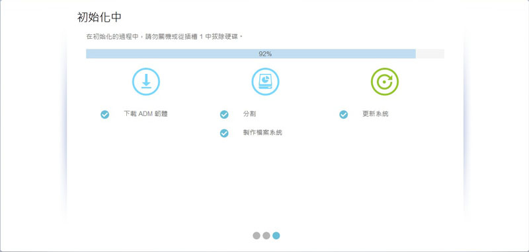Click the disk partition pie-chart icon

[265, 82]
